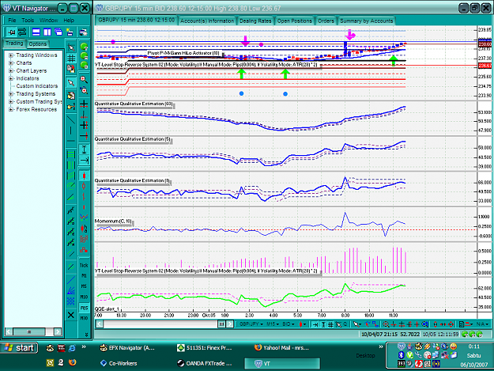Open the Dealing Rates tab
Viewport: 494px width, 371px height.
pyautogui.click(x=255, y=21)
